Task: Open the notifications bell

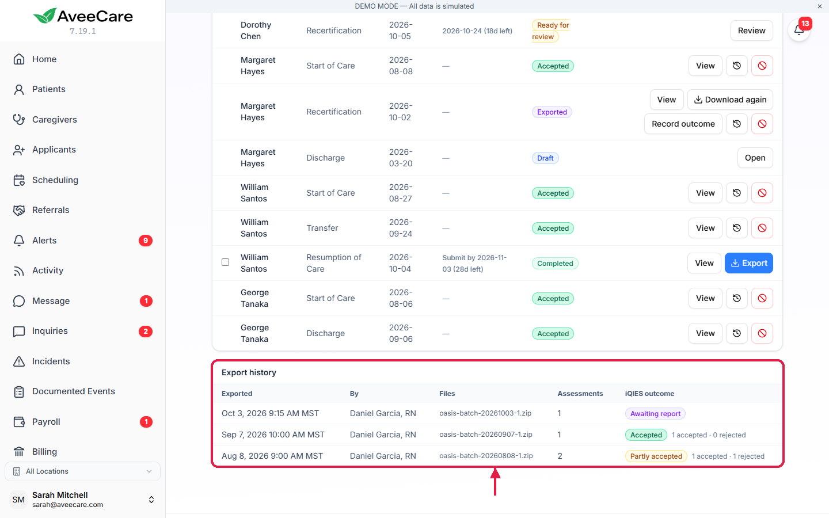Action: coord(799,30)
